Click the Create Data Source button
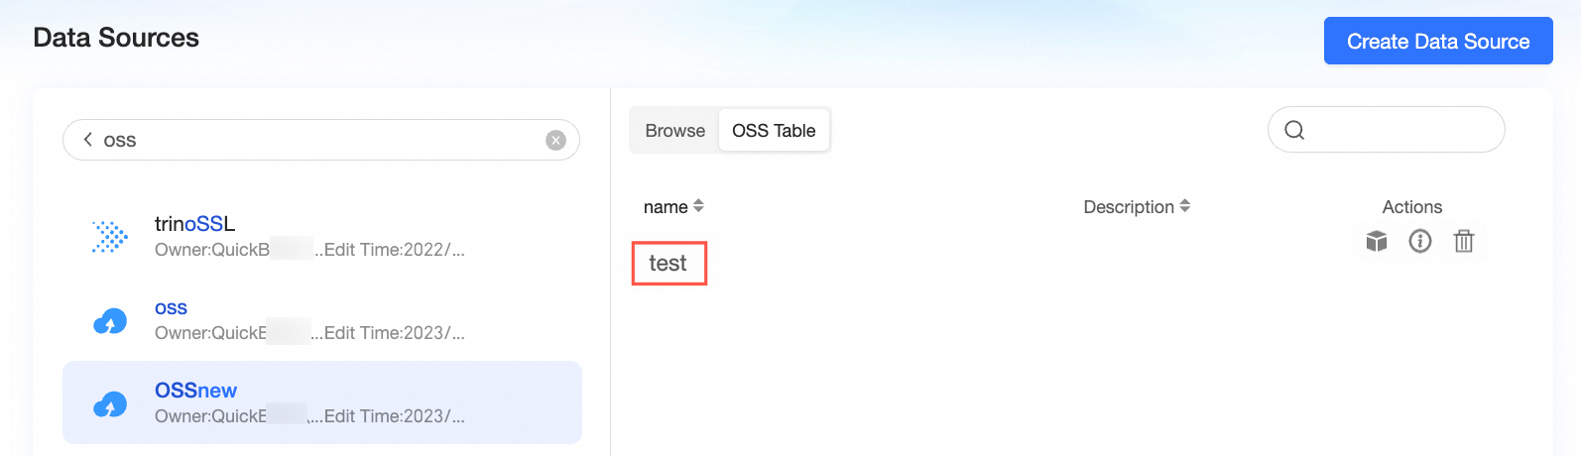Screen dimensions: 1581x456 tap(1438, 41)
